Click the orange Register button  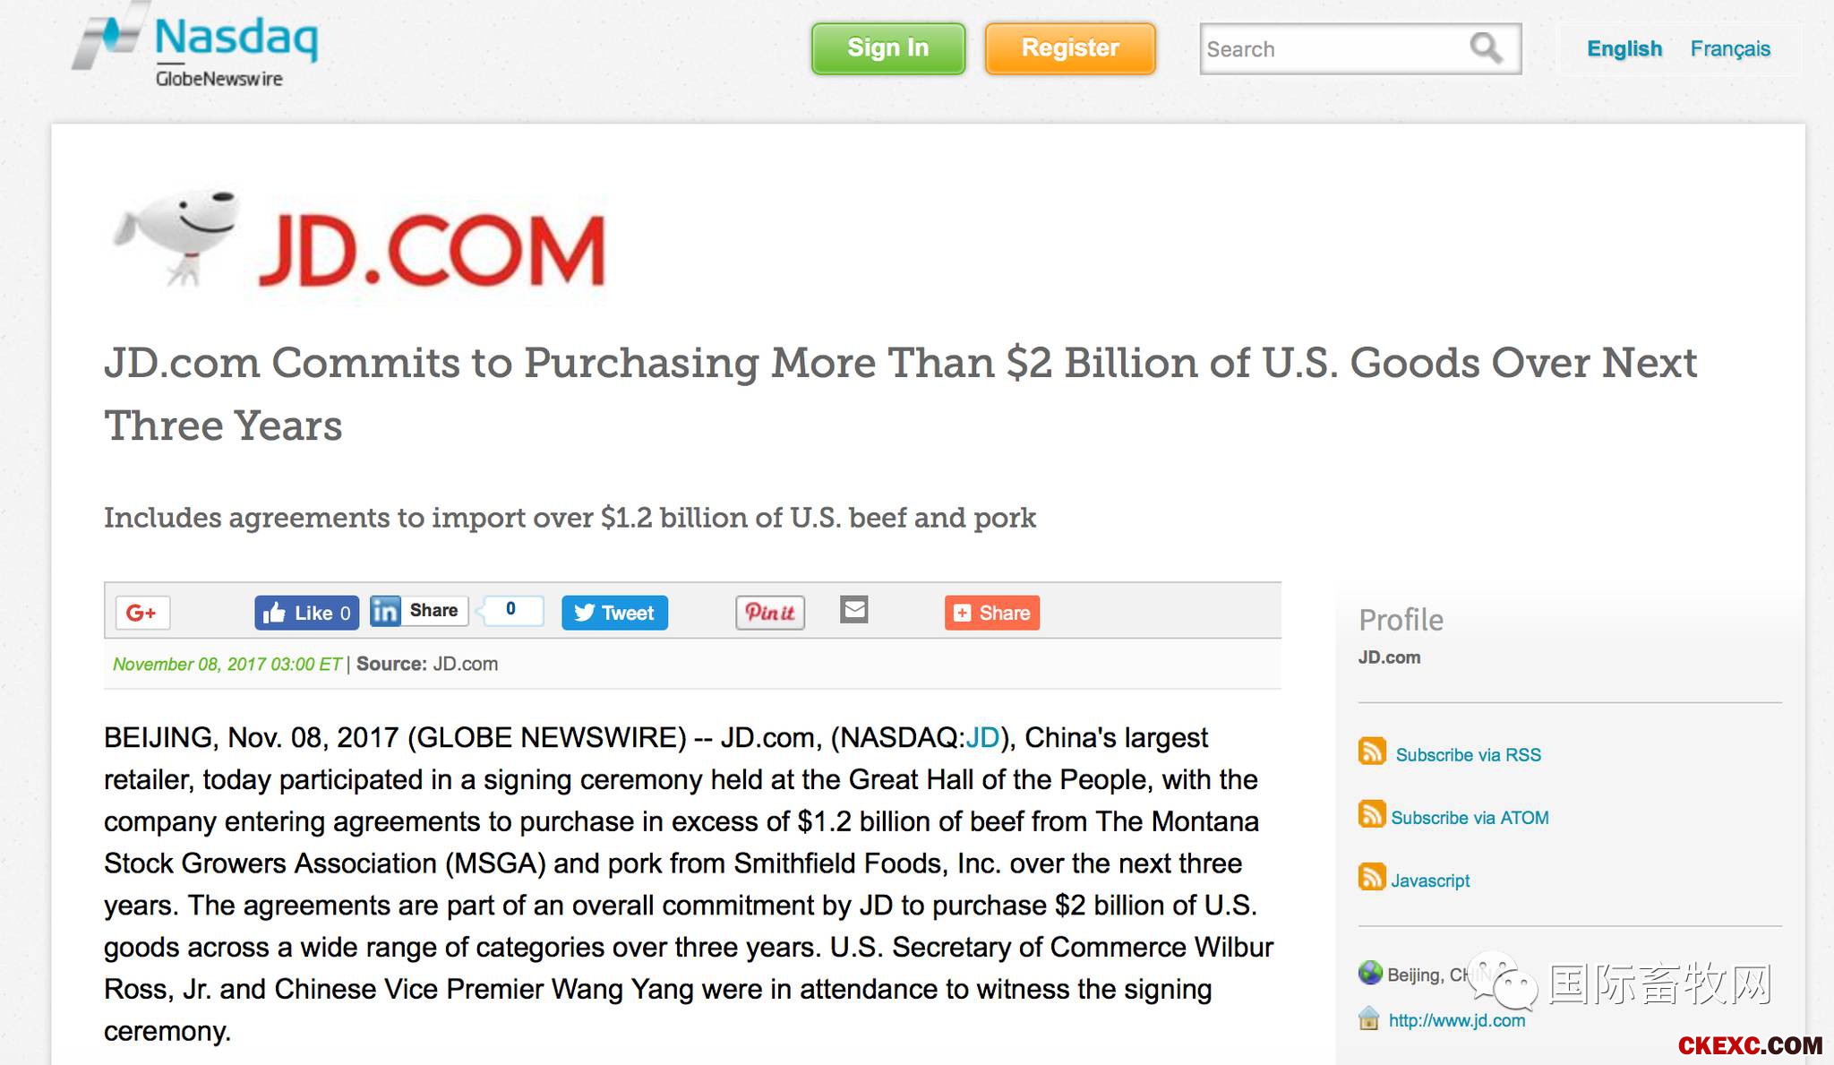pos(1070,48)
